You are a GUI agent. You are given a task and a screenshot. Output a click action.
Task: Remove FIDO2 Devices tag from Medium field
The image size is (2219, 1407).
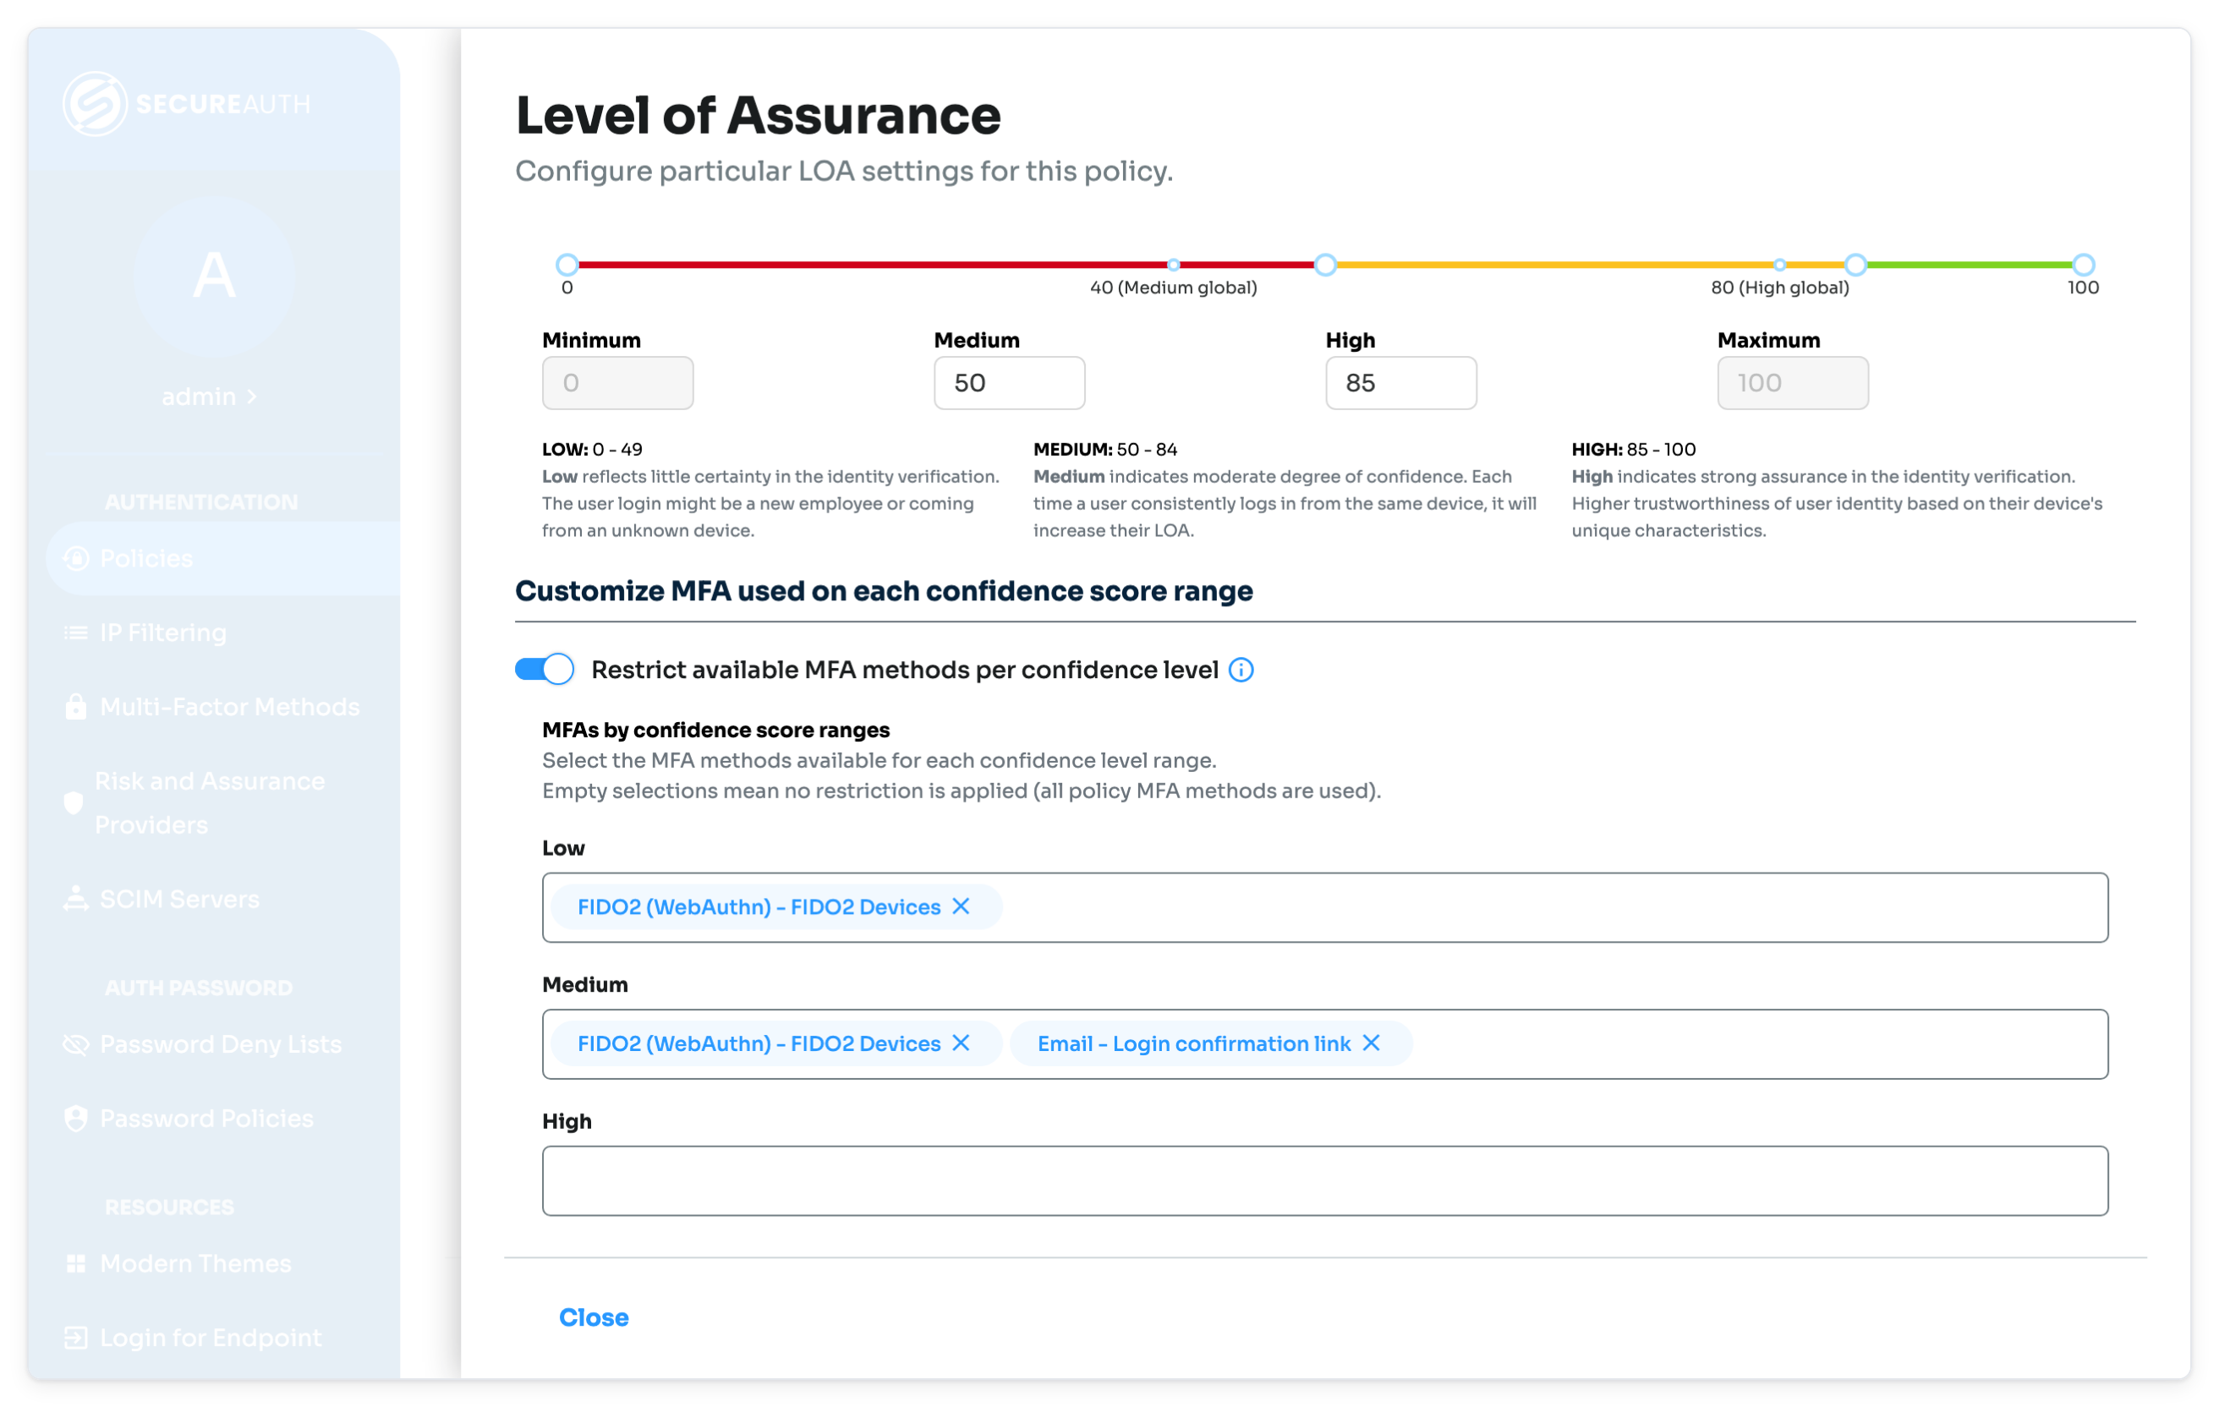pos(962,1043)
